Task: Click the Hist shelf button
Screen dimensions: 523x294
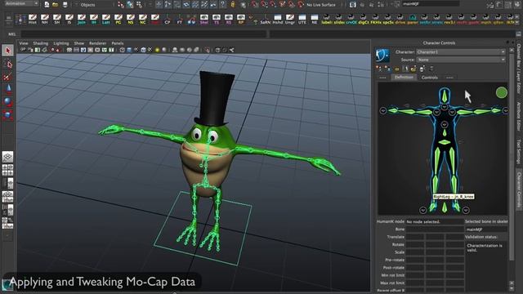Action: point(33,20)
